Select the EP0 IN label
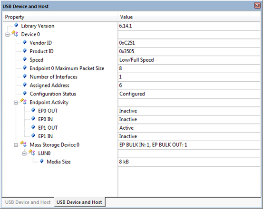 (46, 119)
